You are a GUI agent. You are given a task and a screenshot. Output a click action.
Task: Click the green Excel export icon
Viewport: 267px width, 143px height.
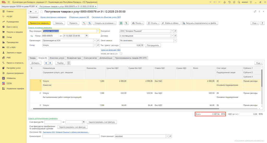click(121, 23)
